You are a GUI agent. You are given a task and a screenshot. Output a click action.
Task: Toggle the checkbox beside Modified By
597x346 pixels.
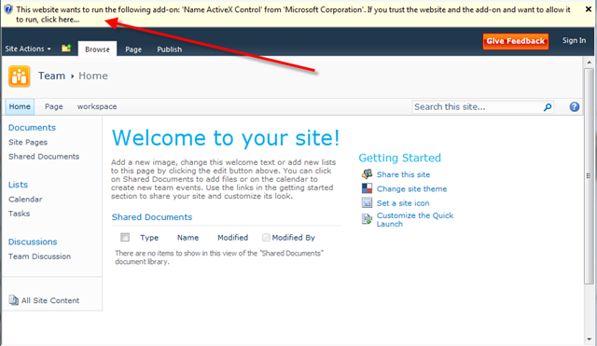(x=266, y=238)
